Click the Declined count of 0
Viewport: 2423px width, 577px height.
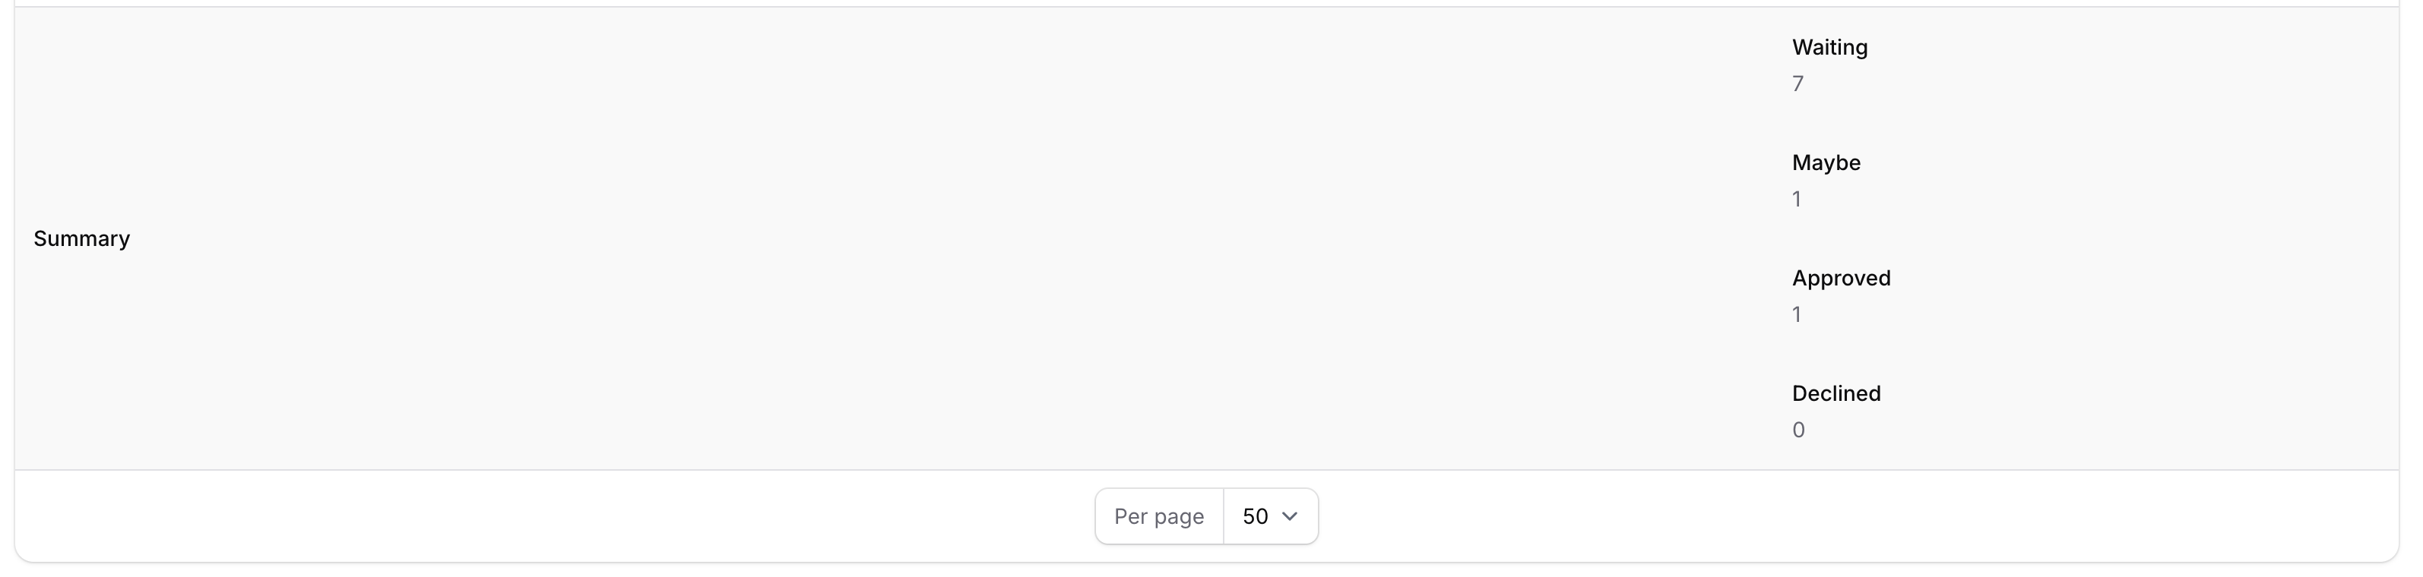click(x=1797, y=430)
